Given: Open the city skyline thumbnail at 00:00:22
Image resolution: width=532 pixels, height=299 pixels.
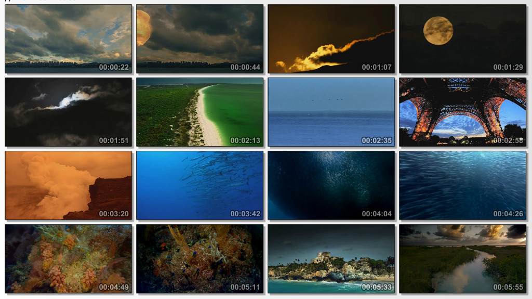Looking at the screenshot, I should tap(68, 38).
